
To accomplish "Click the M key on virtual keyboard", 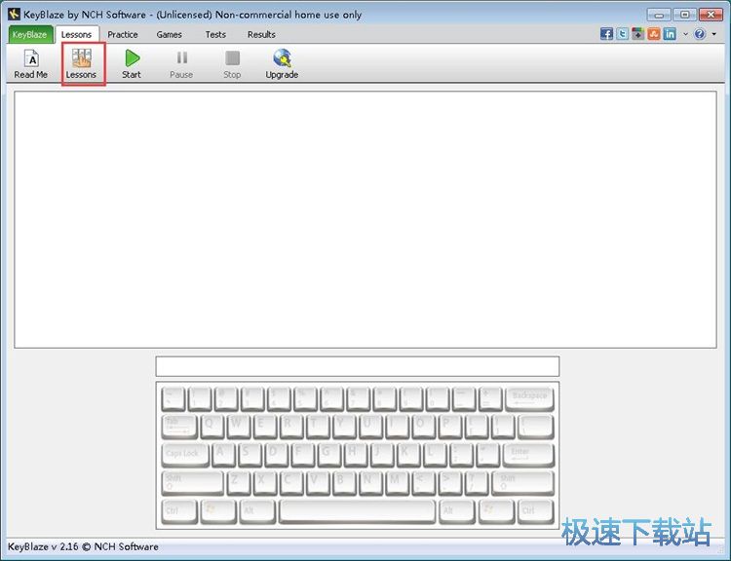I will point(398,484).
